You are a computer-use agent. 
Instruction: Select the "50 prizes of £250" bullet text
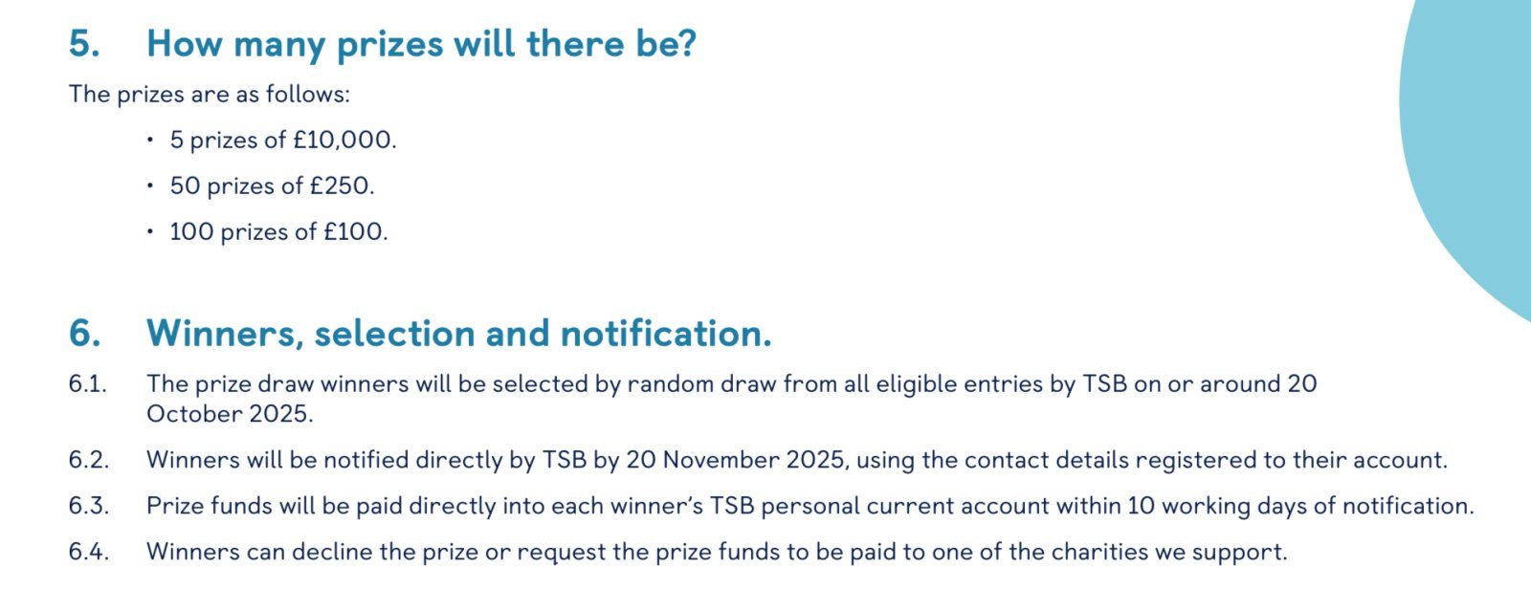click(x=272, y=186)
